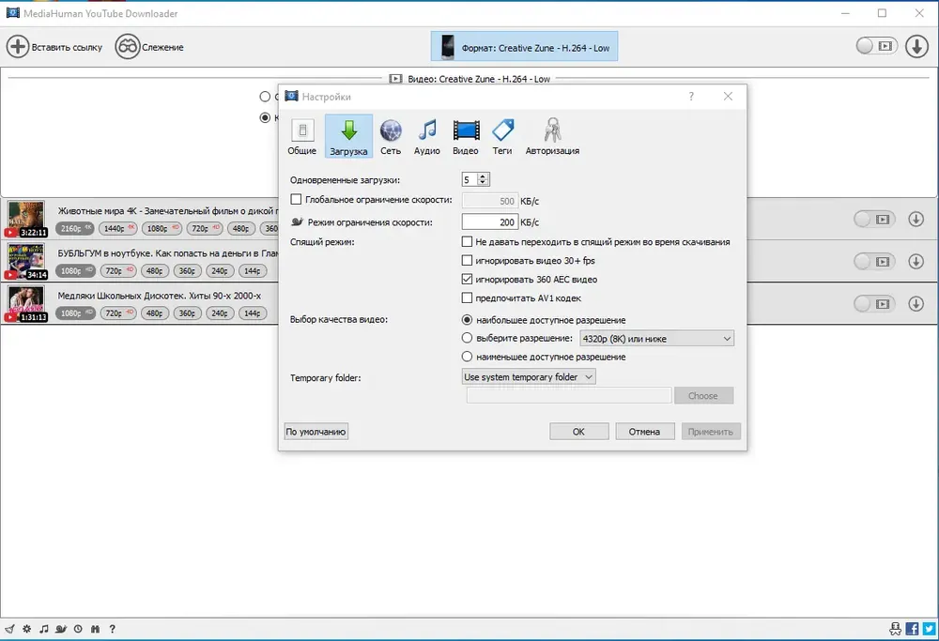Viewport: 939px width, 641px height.
Task: Click the gear settings icon in status bar
Action: click(26, 629)
